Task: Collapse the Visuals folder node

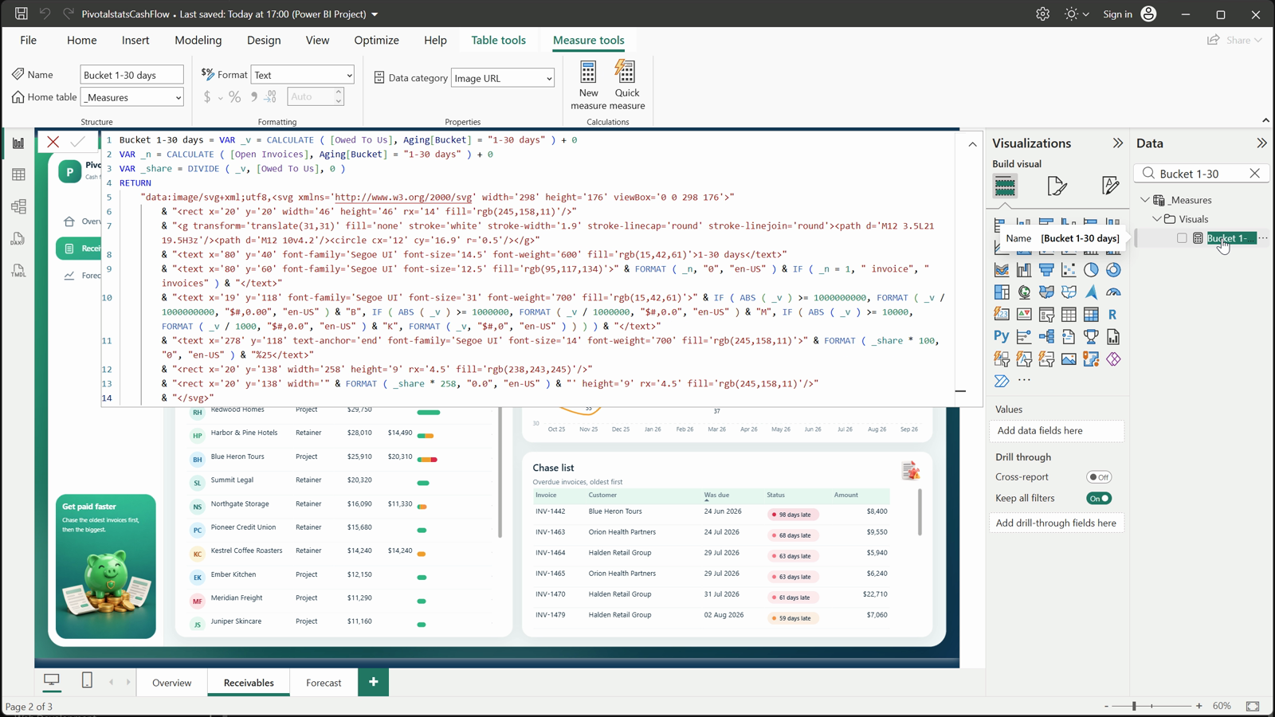Action: tap(1157, 219)
